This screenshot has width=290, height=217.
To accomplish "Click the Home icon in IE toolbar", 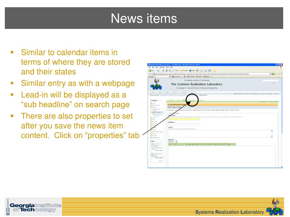I will click(170, 70).
